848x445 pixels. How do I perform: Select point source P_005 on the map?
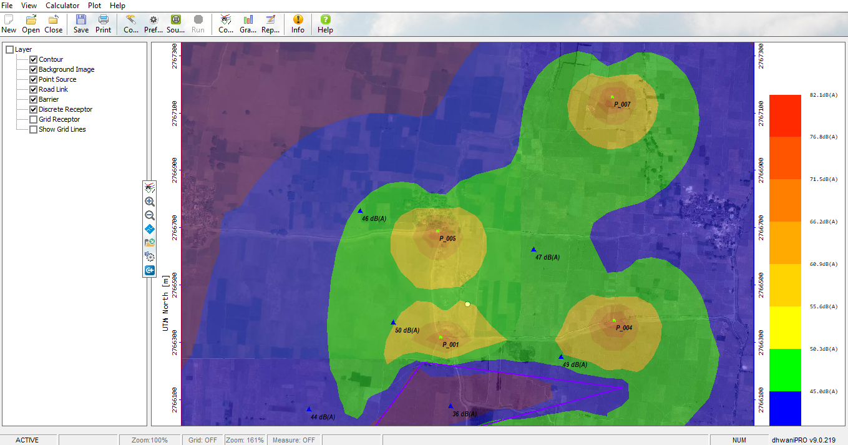coord(438,232)
